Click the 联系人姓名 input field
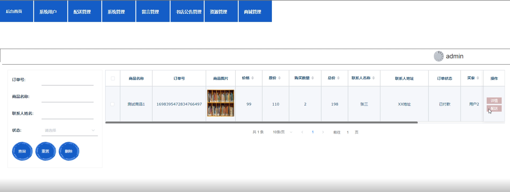This screenshot has width=510, height=192. [x=67, y=114]
